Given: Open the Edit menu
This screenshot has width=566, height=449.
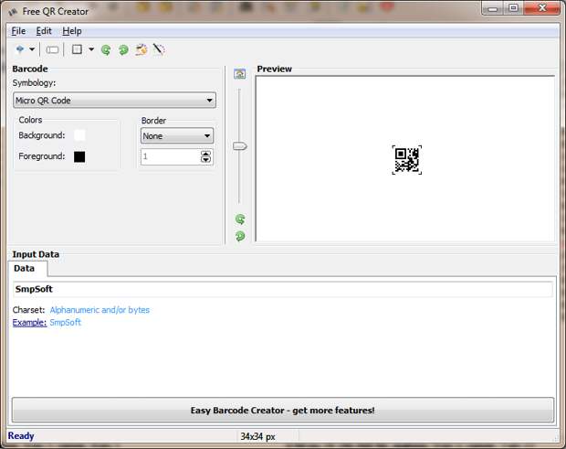Looking at the screenshot, I should pos(44,31).
